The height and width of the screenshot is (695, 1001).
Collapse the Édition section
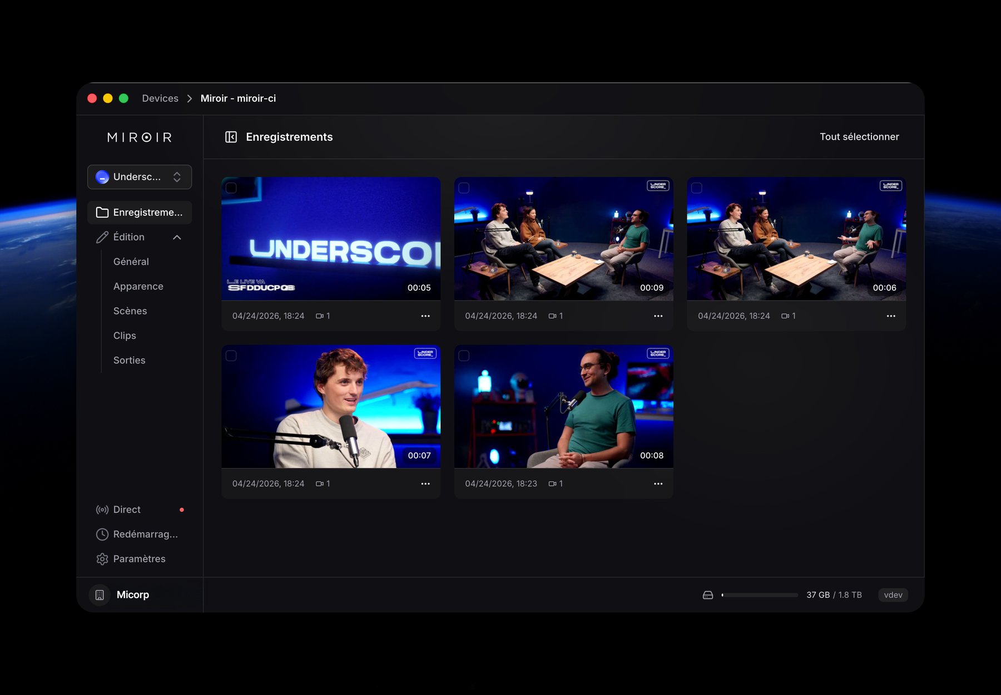(x=177, y=236)
